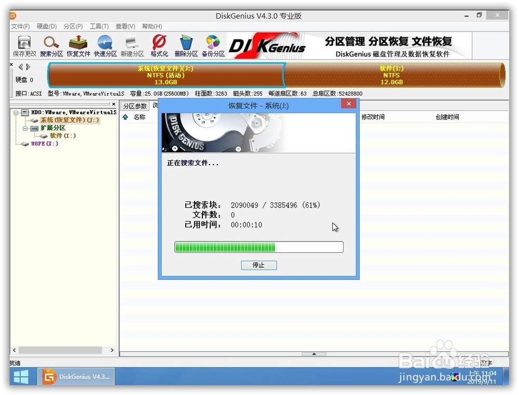This screenshot has width=519, height=395.
Task: Go to next disk with right arrow
Action: tap(28, 67)
